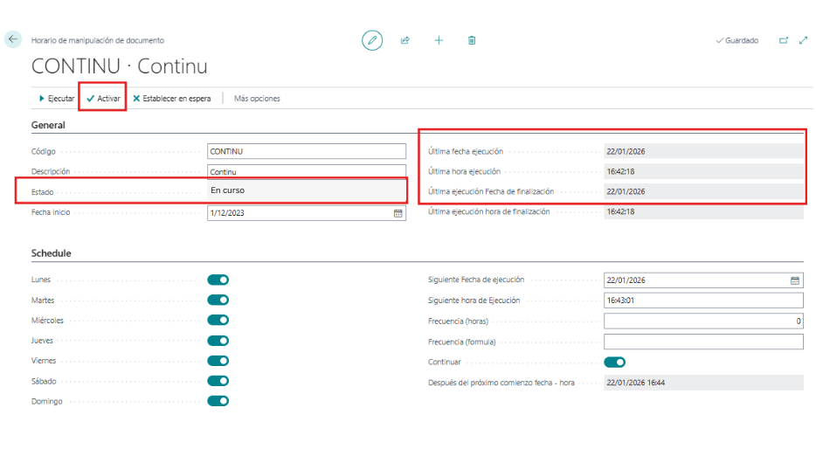Collapse the General section header

[x=49, y=125]
